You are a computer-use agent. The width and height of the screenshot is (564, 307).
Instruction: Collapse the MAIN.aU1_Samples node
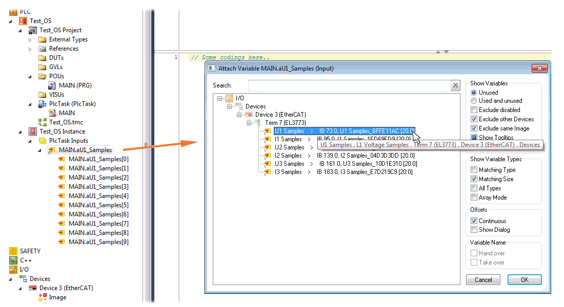[x=39, y=150]
